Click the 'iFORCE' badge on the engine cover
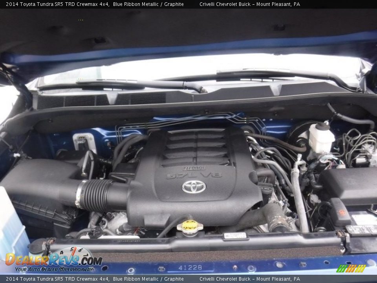The width and height of the screenshot is (377, 283). [x=194, y=168]
